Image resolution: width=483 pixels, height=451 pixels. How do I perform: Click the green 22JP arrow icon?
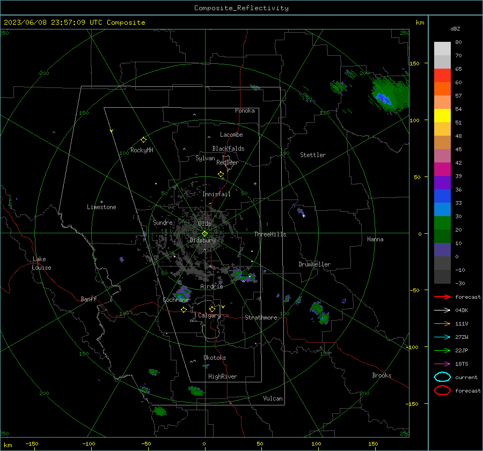pos(442,350)
